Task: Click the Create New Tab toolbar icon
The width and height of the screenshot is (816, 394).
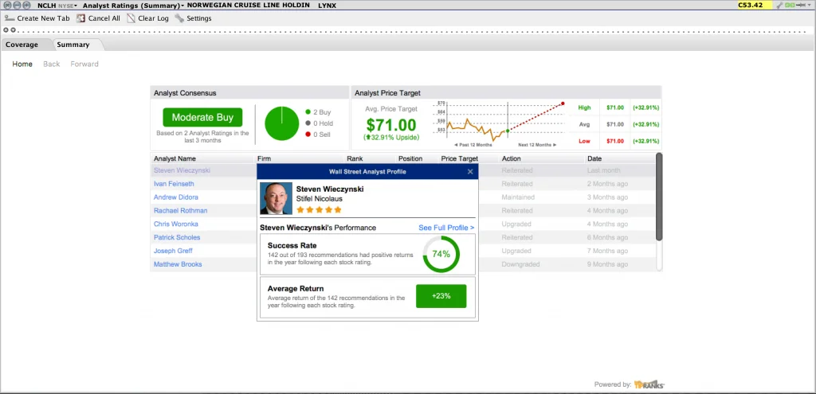Action: tap(9, 18)
